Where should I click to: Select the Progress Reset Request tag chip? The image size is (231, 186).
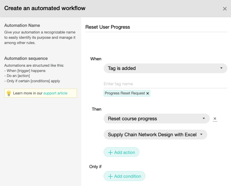(x=125, y=93)
